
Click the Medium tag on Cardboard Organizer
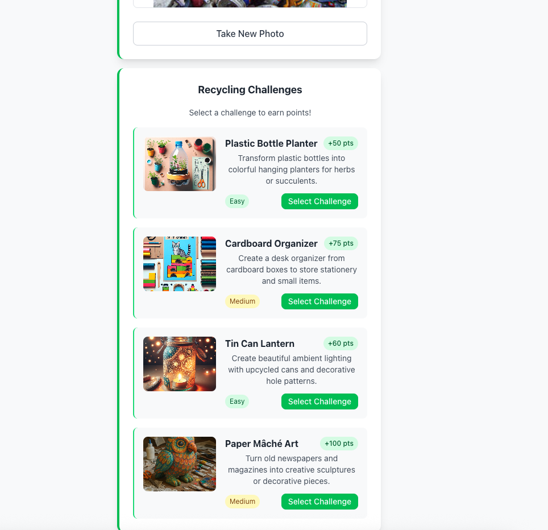242,301
